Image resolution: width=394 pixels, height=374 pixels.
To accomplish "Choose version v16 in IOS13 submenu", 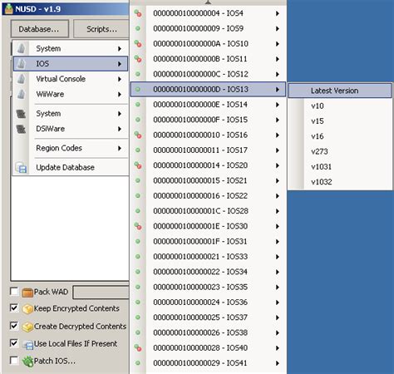I will (340, 136).
